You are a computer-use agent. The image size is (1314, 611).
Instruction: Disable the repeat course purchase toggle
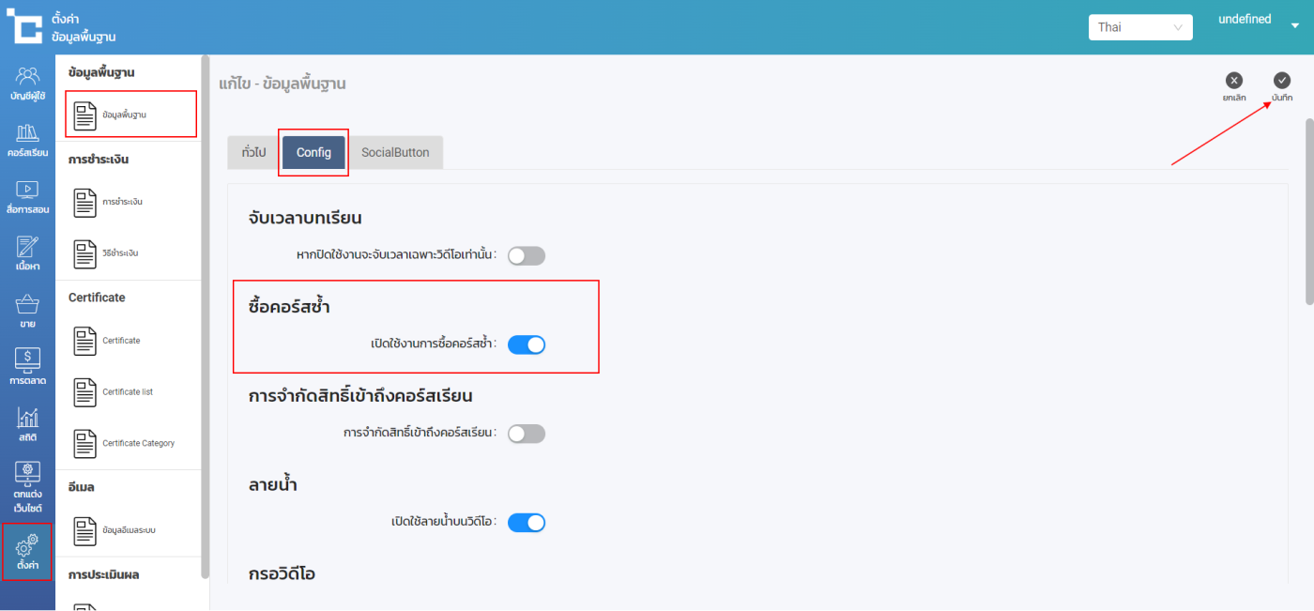[x=526, y=344]
